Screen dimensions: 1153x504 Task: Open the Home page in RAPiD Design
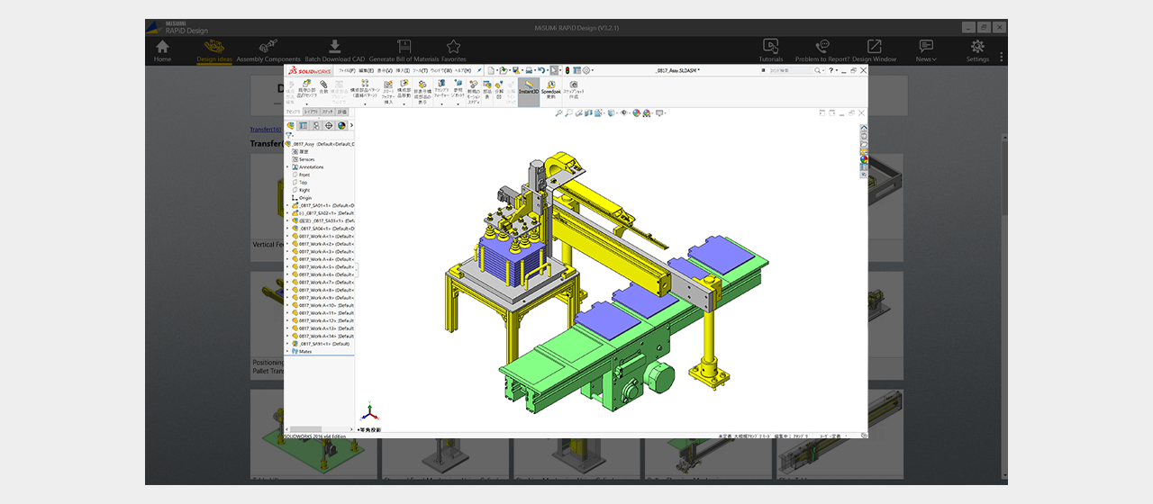click(x=162, y=51)
